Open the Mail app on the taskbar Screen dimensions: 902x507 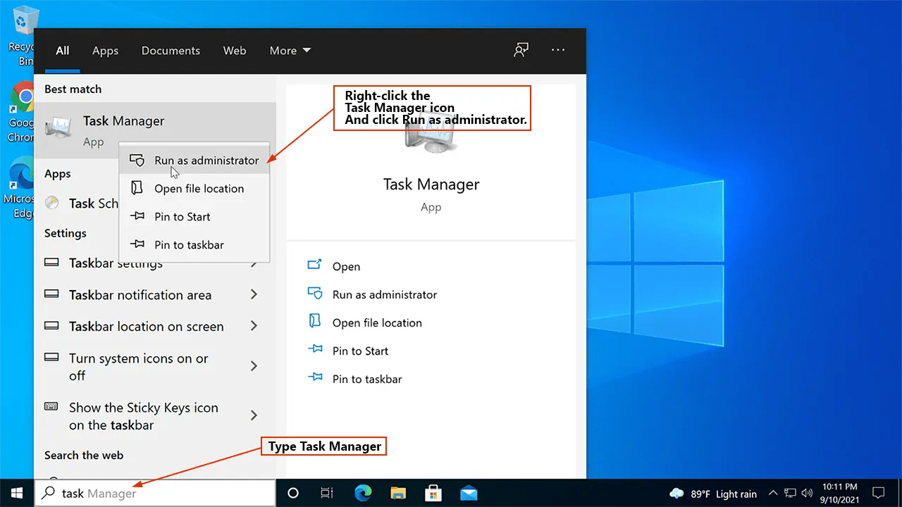coord(469,493)
